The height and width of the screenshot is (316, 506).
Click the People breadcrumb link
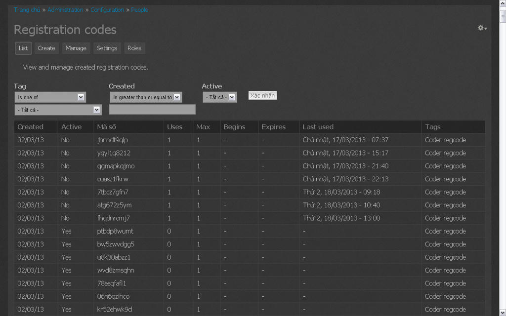click(x=139, y=10)
